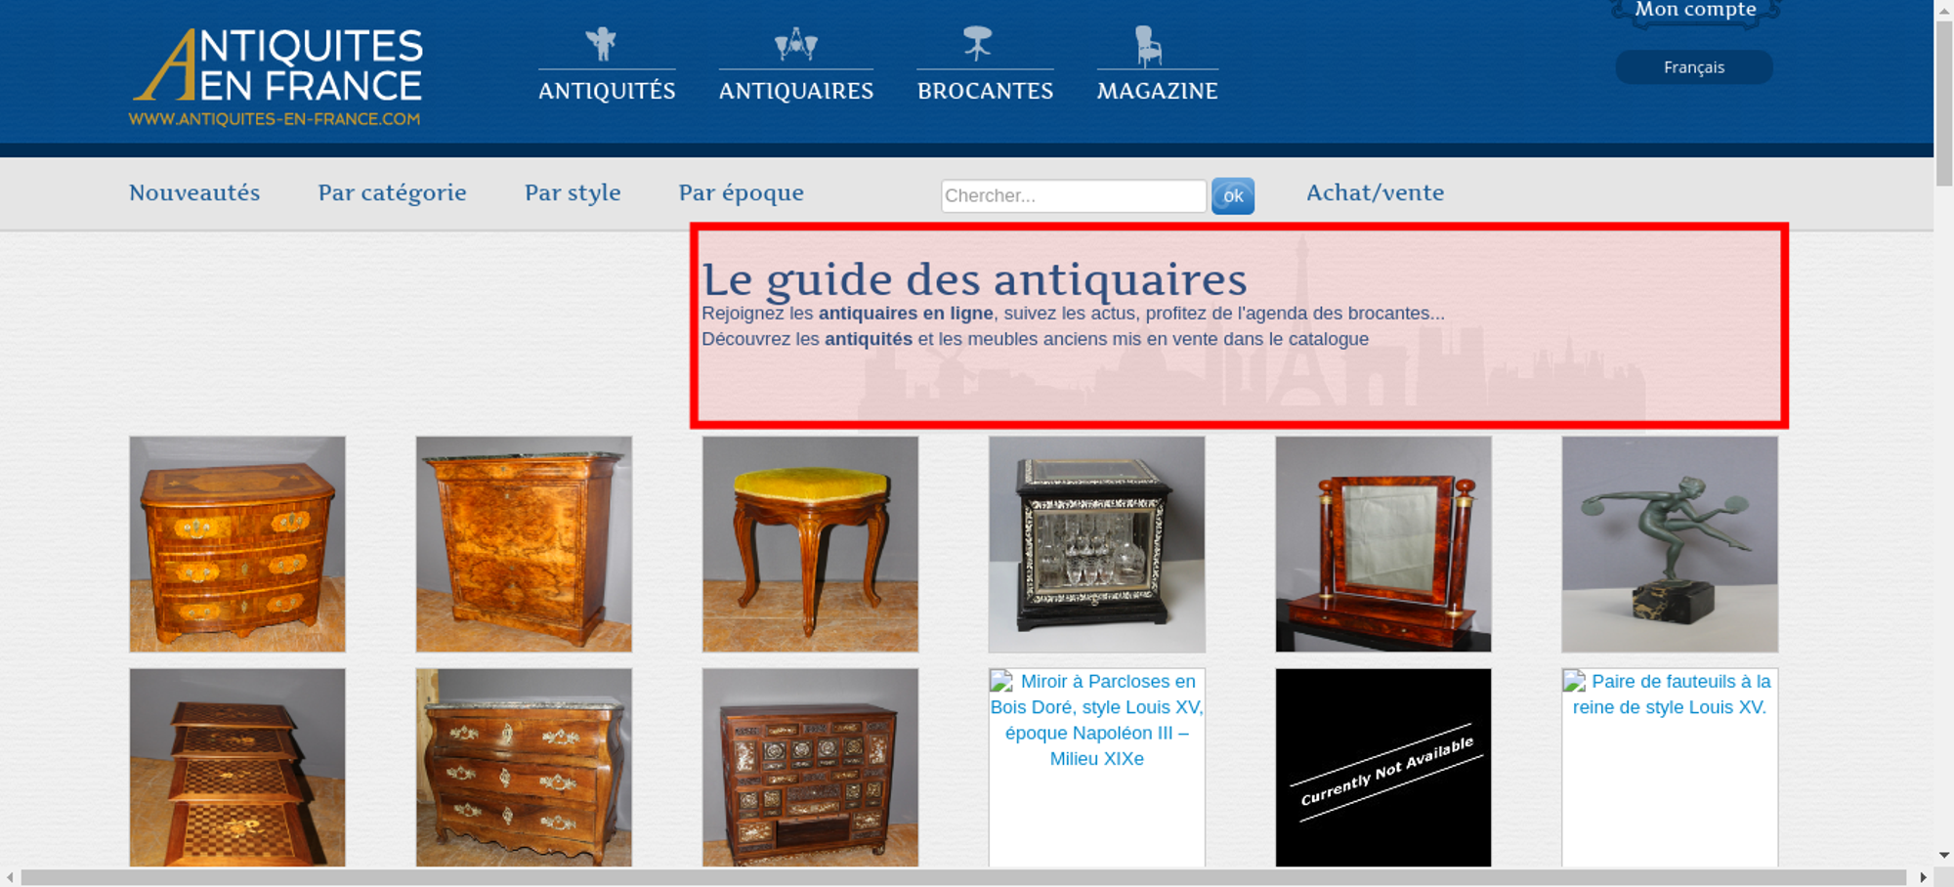Expand the Par catégorie menu
This screenshot has height=887, width=1954.
click(x=392, y=193)
